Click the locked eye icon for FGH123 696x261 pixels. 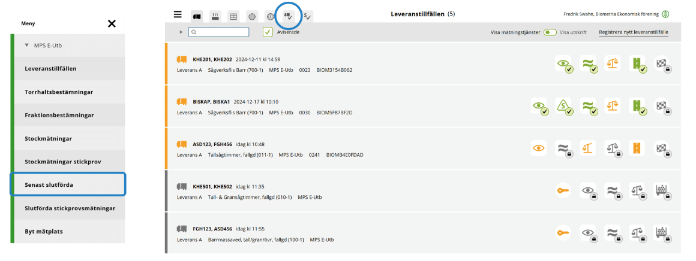coord(588,233)
